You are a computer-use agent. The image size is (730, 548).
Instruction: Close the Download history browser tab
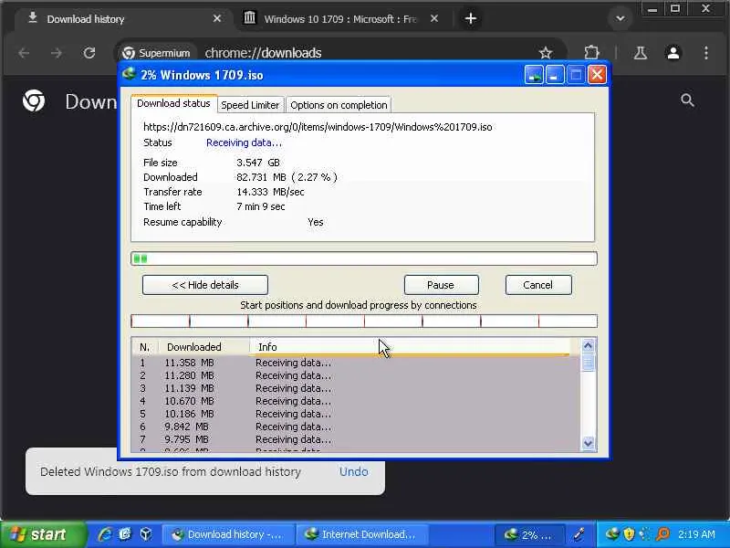[217, 18]
